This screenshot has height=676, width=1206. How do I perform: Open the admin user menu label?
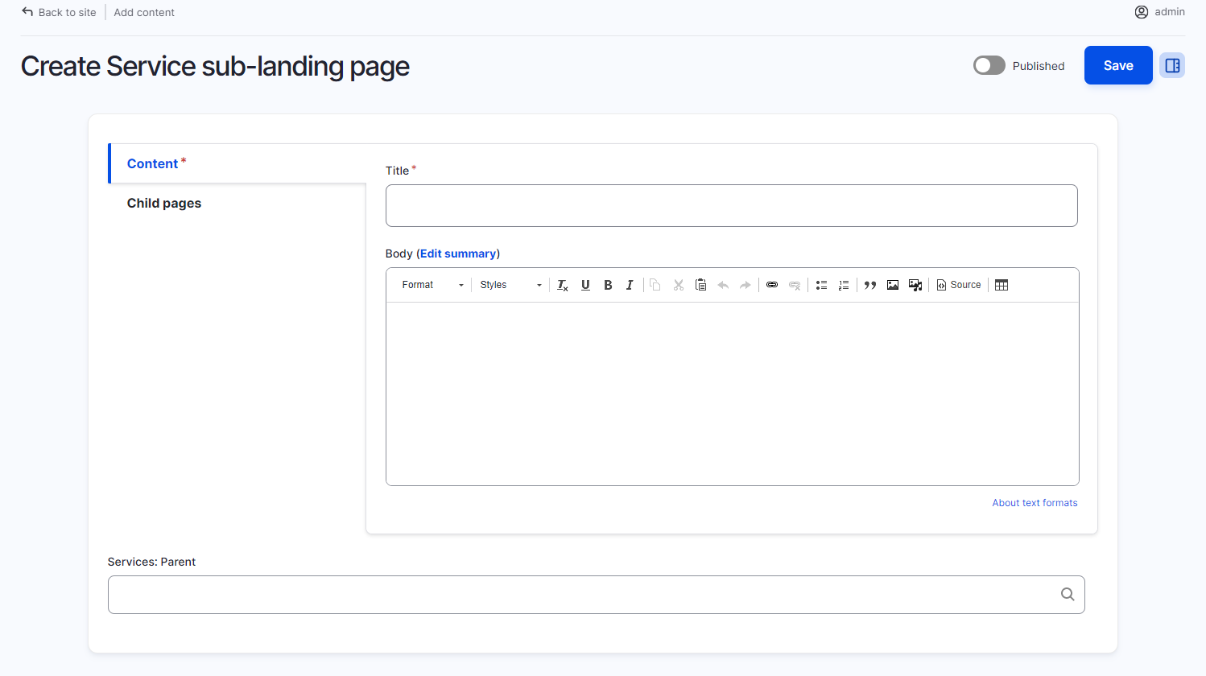1170,11
